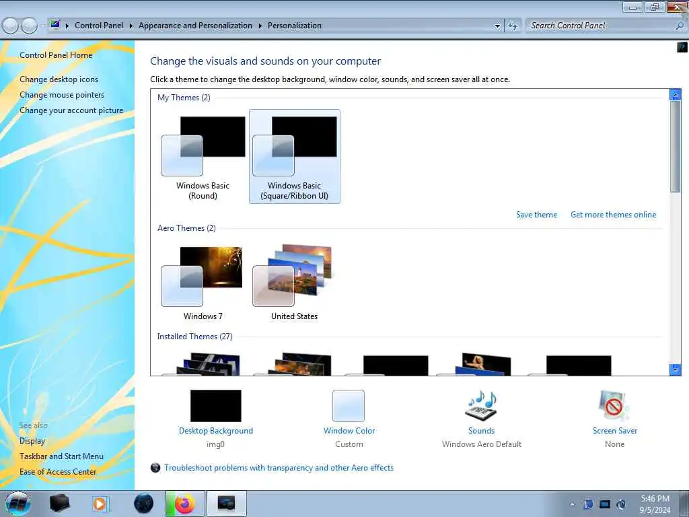
Task: Expand the arrow before Control Panel breadcrumb
Action: tap(67, 26)
